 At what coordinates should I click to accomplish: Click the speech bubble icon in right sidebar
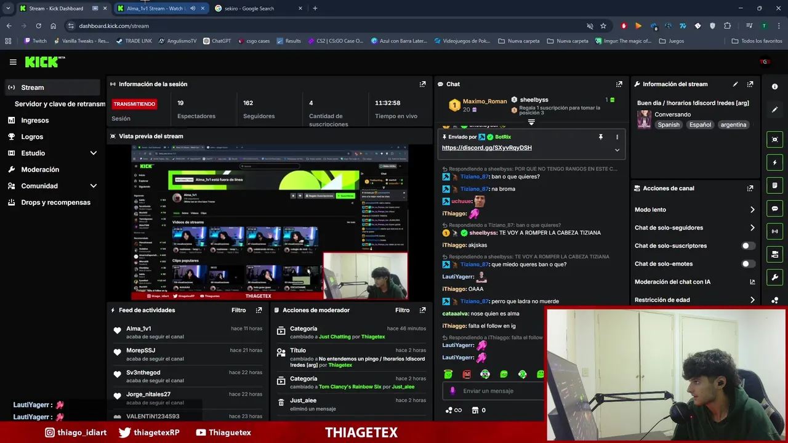pos(774,209)
